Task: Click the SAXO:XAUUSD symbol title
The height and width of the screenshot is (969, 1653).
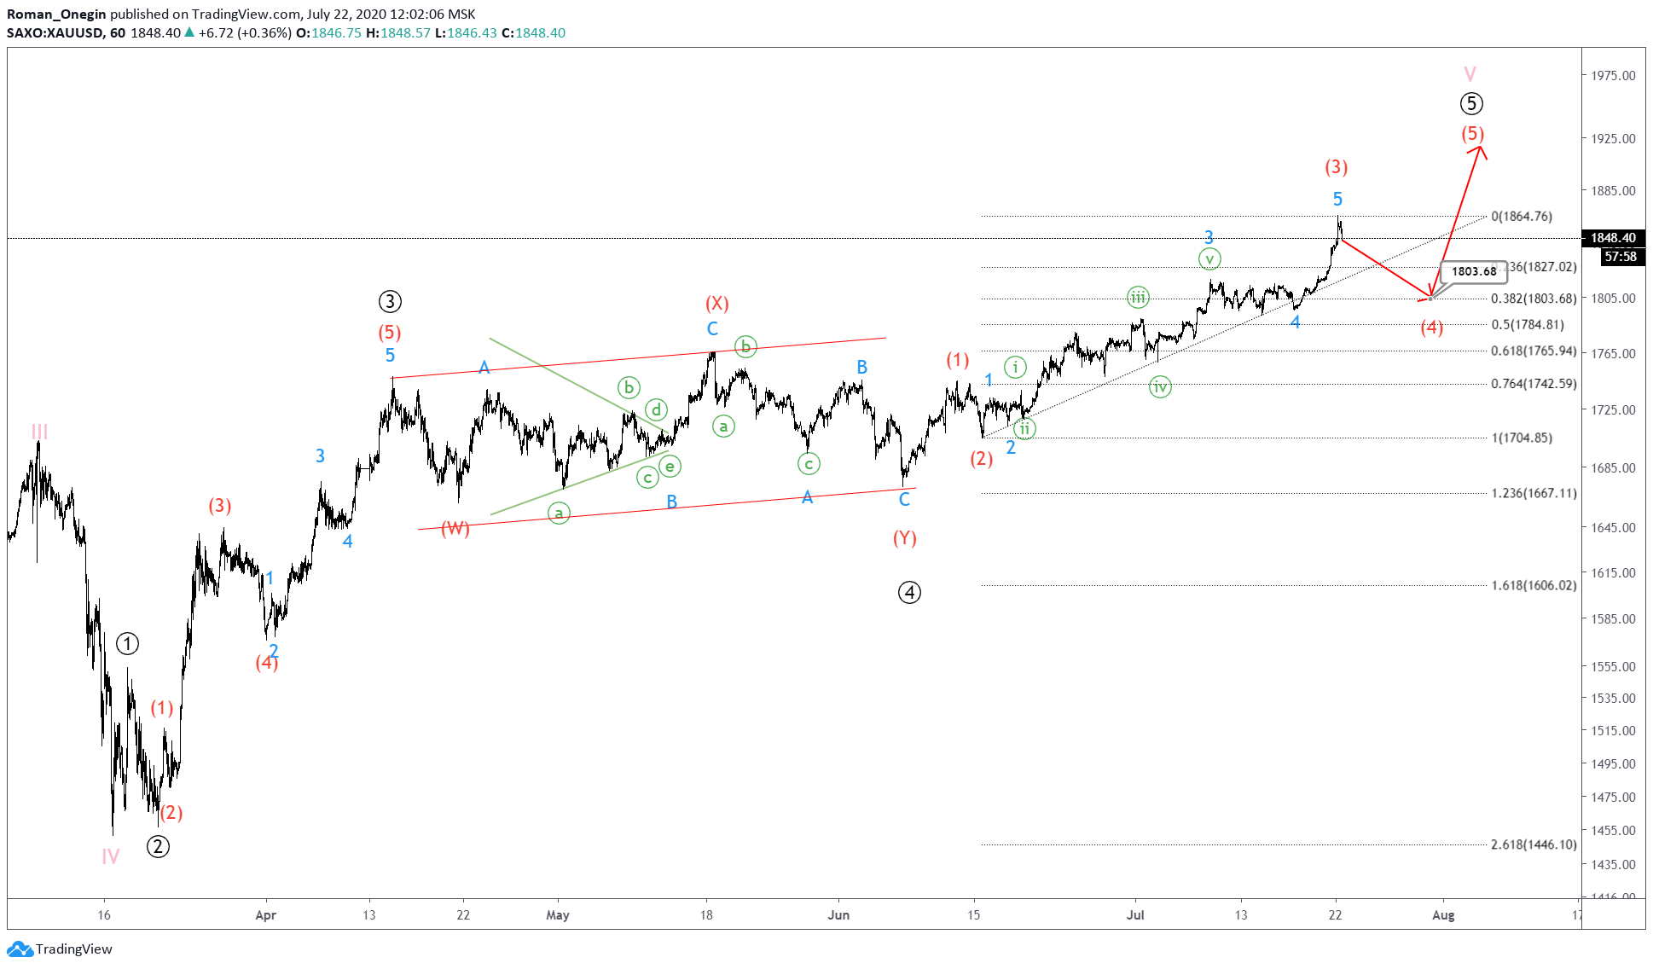Action: (55, 32)
